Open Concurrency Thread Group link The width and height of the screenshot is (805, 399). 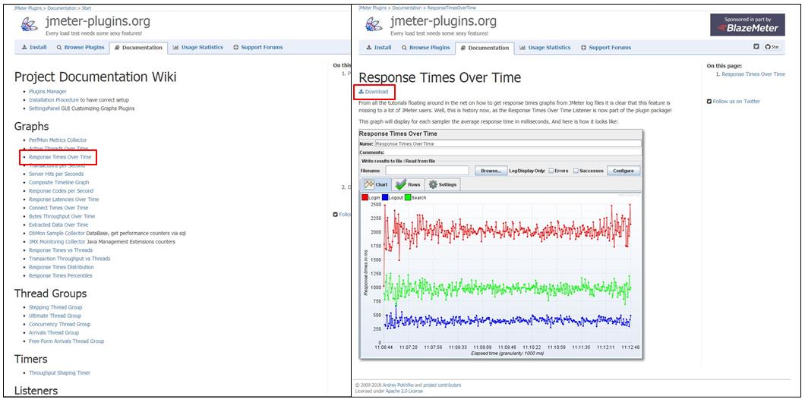click(59, 324)
